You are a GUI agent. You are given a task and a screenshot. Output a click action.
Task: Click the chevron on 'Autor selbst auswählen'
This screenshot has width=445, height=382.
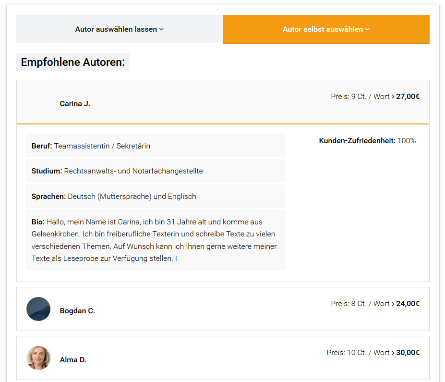tap(367, 29)
